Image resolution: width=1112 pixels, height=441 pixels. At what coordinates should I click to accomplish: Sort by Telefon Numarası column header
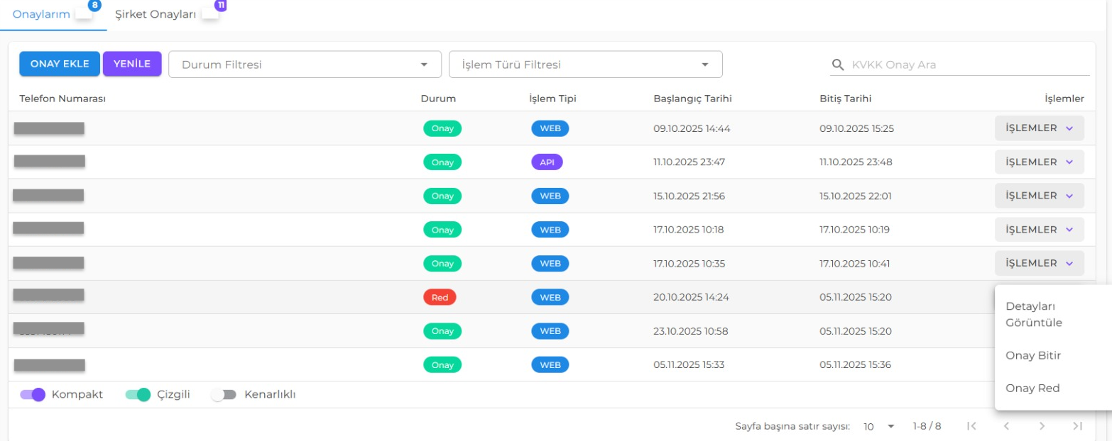pos(62,99)
